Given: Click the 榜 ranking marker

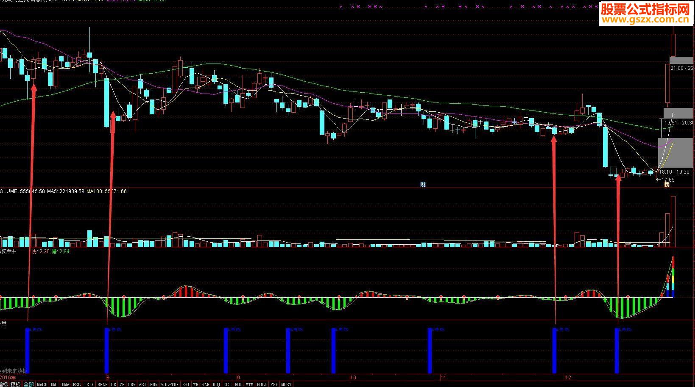Looking at the screenshot, I should (x=667, y=184).
